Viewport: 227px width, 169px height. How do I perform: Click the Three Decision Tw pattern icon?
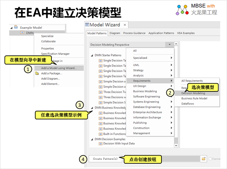(100, 92)
